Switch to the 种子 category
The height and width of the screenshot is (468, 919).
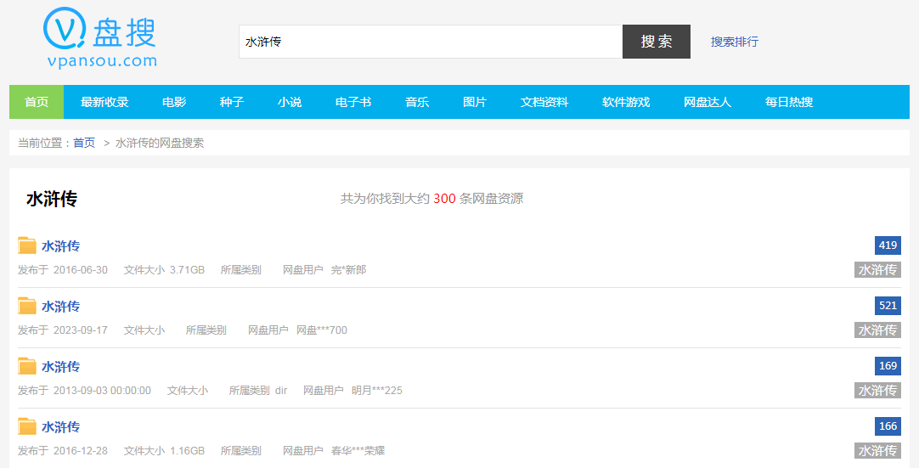[x=232, y=102]
